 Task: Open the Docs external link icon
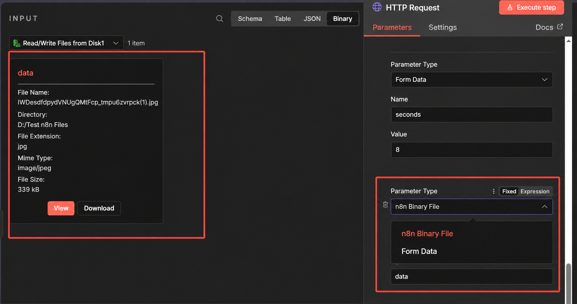coord(560,26)
